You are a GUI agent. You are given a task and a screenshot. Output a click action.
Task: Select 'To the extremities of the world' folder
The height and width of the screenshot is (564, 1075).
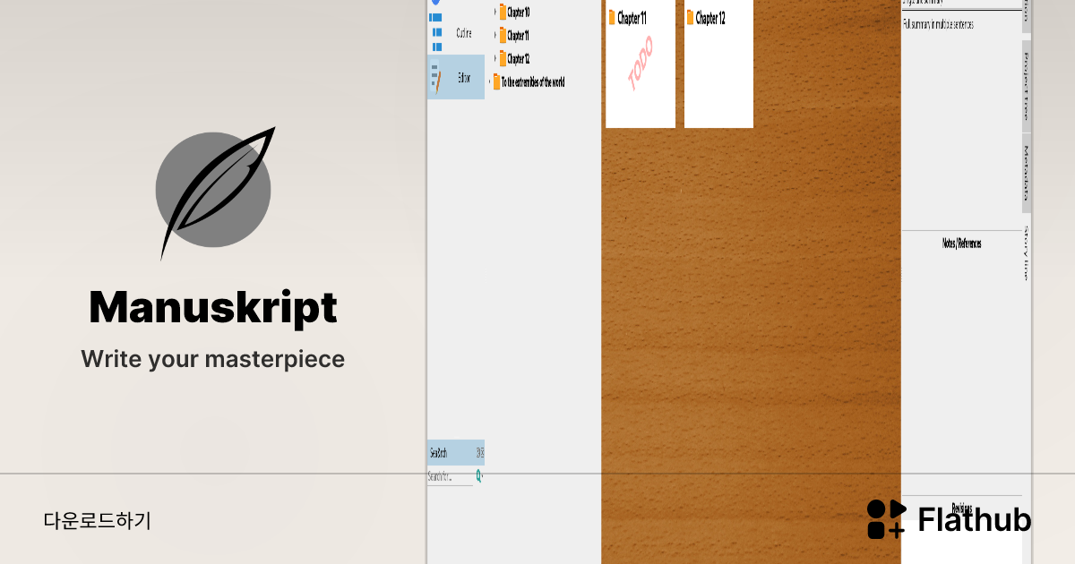point(532,82)
